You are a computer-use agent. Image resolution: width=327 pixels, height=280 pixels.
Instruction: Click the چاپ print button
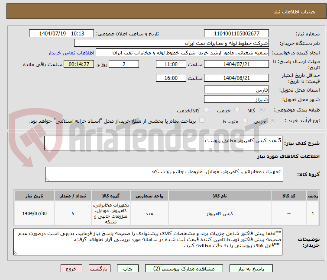pyautogui.click(x=128, y=269)
